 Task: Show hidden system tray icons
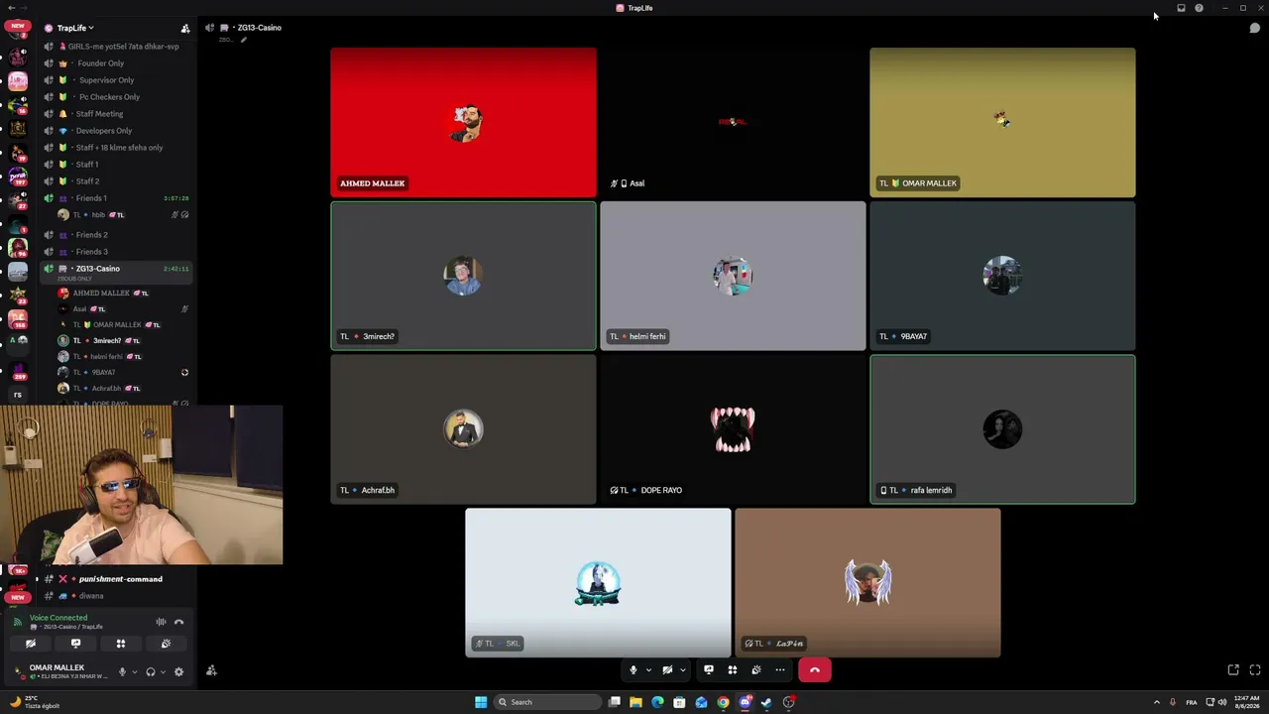click(1156, 702)
